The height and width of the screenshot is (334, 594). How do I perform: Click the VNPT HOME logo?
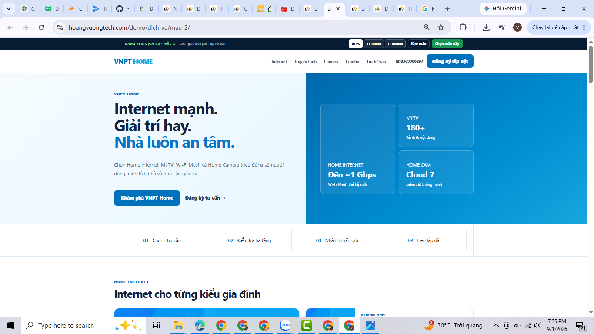[133, 61]
